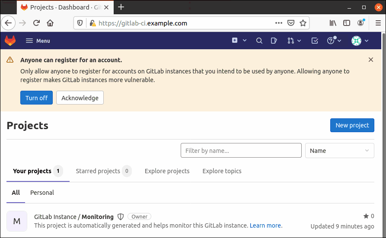Click the Save to Pocket icon
Screen dimensions: 386x238
tap(291, 23)
